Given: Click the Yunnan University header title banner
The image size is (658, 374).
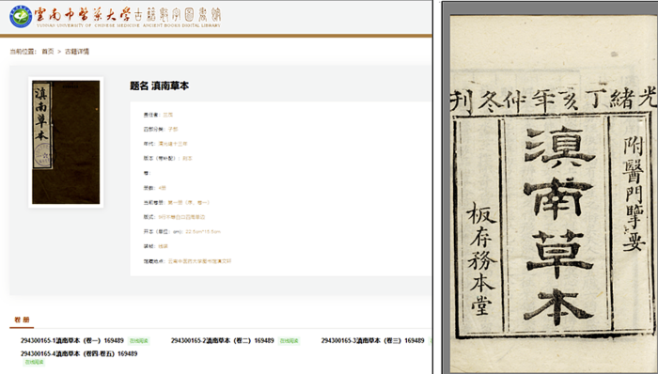Looking at the screenshot, I should pos(128,17).
